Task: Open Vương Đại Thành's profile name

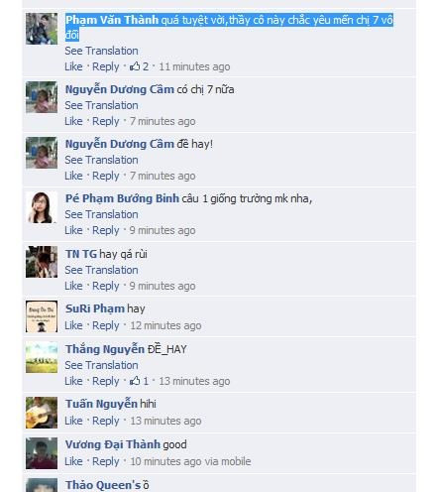Action: pos(113,444)
